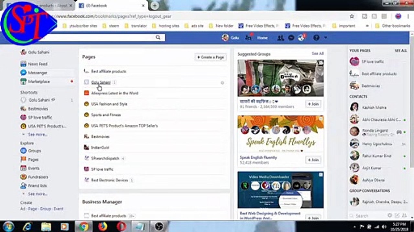Image resolution: width=414 pixels, height=232 pixels.
Task: Open Video Media Downloader group thumbnail
Action: [280, 189]
